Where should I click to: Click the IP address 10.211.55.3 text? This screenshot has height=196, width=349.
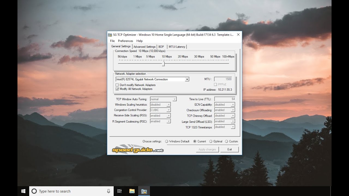[x=218, y=90]
